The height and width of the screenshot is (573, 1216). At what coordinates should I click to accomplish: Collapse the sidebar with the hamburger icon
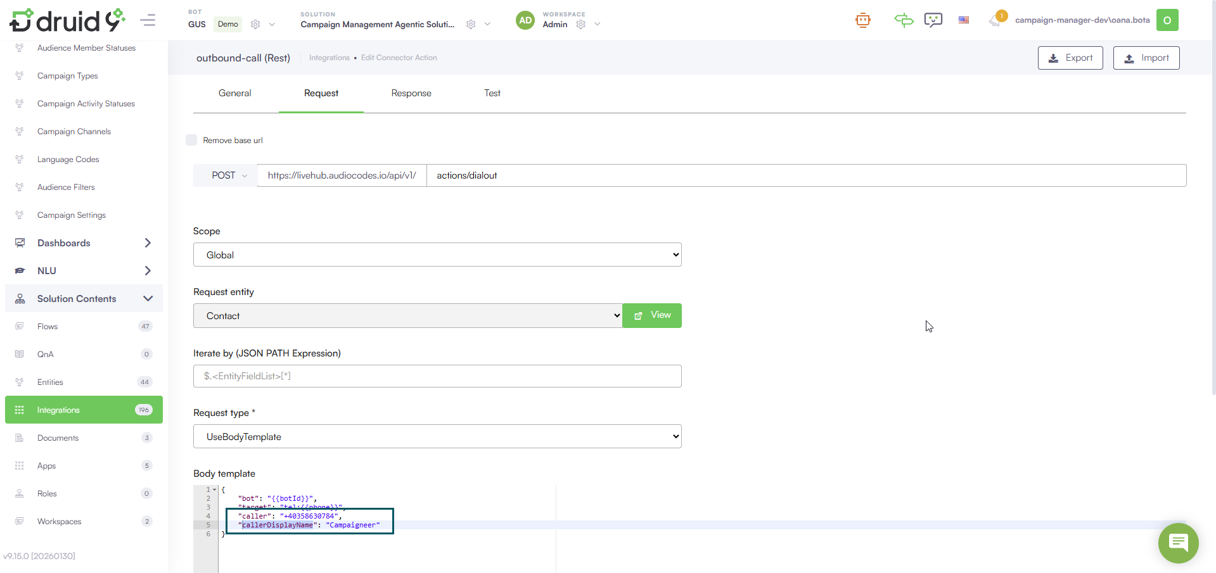(x=148, y=20)
